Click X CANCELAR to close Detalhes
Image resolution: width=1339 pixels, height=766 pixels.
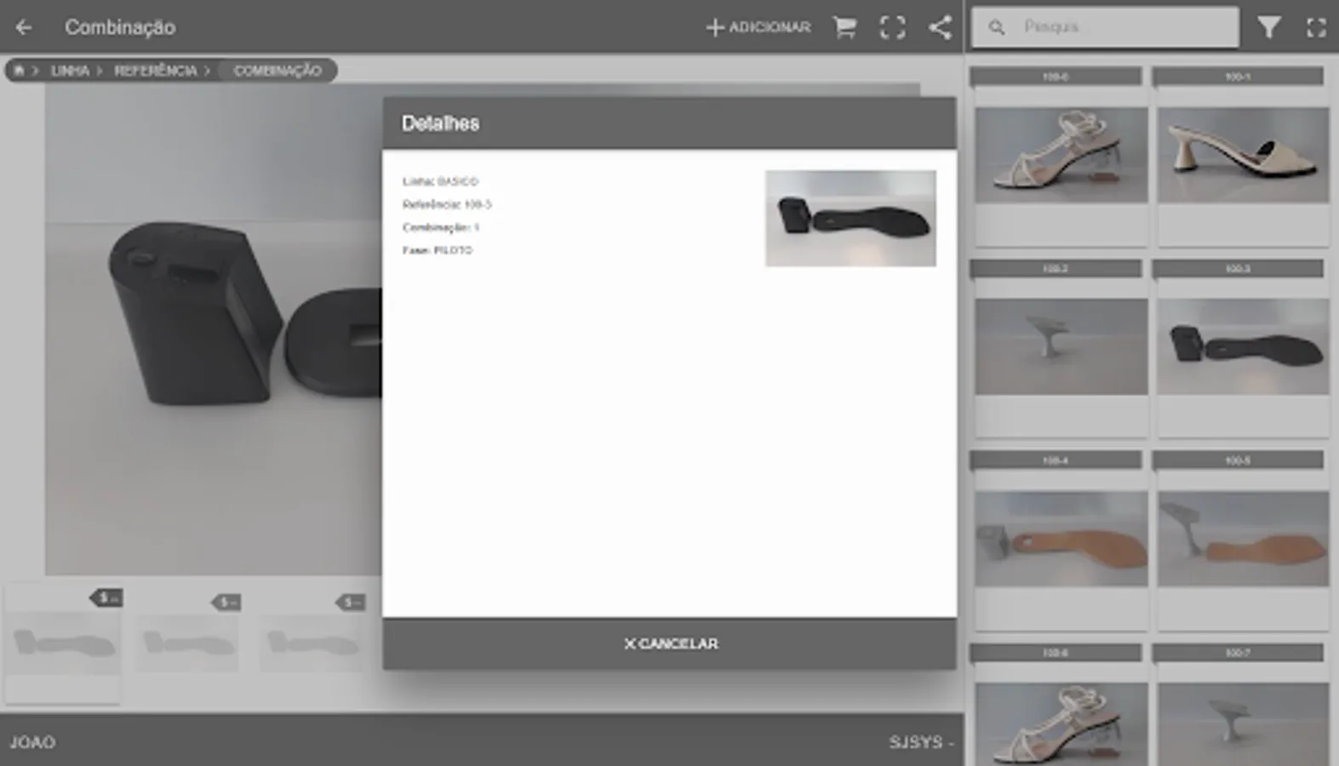click(670, 643)
